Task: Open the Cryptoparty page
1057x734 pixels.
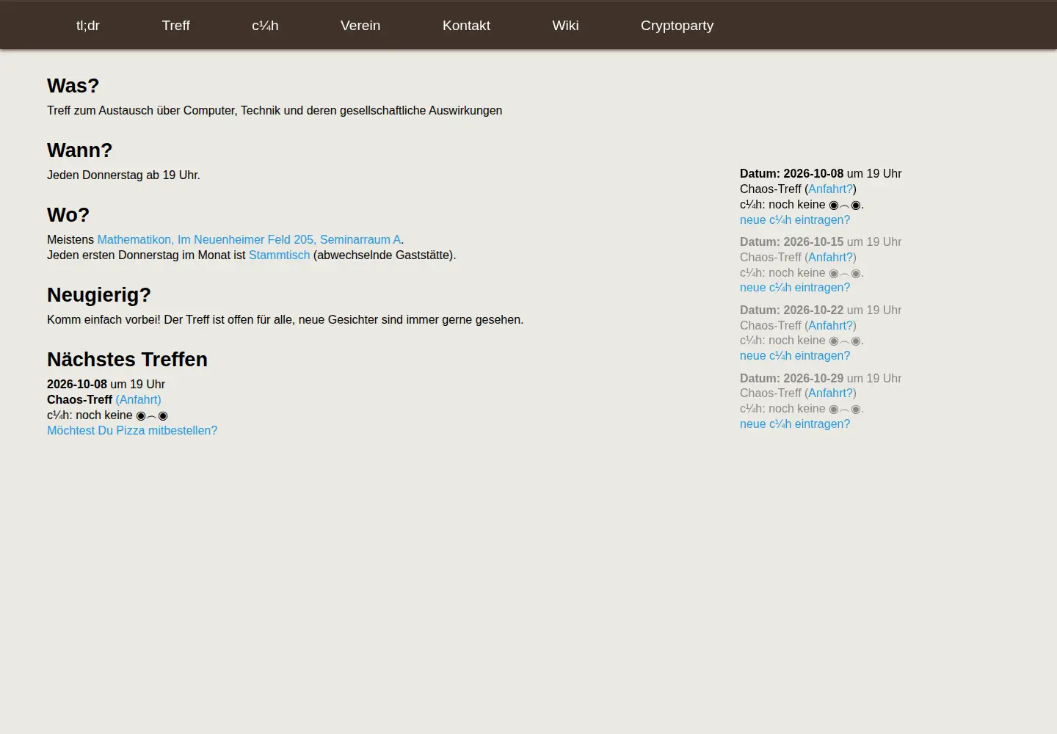Action: click(x=677, y=26)
